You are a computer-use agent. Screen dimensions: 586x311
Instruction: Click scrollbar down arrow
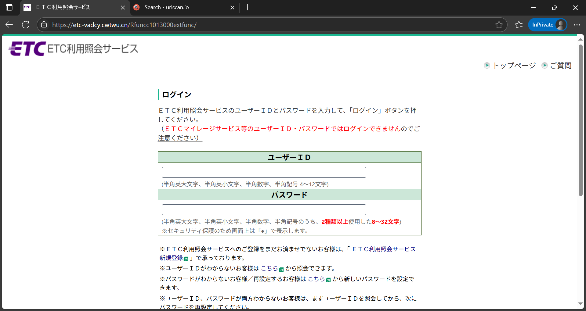[581, 304]
